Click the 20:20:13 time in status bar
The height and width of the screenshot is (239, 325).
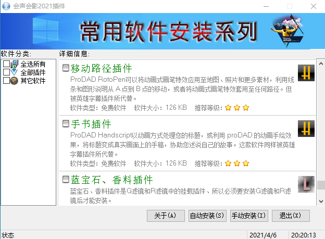(304, 235)
